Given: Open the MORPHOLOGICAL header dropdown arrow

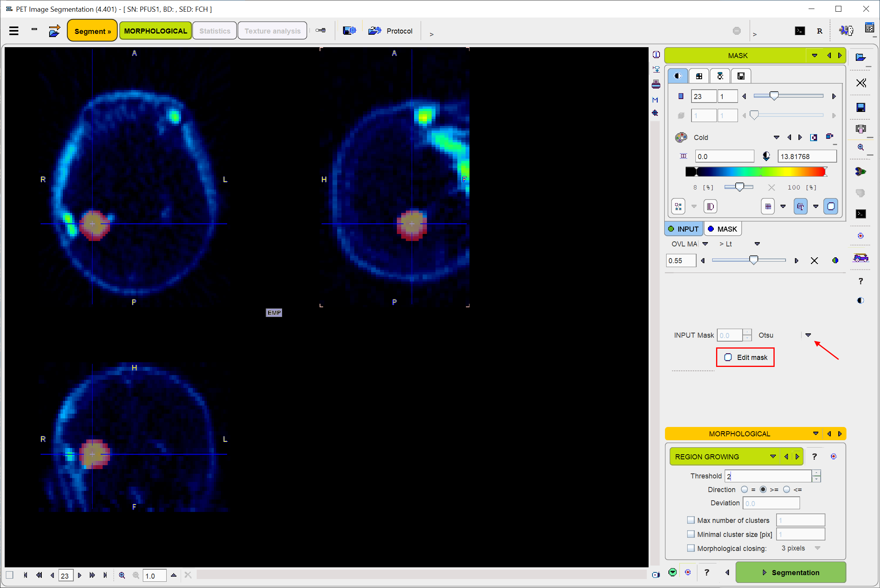Looking at the screenshot, I should pos(815,434).
